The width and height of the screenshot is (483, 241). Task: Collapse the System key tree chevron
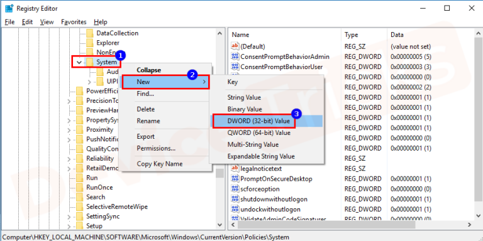pos(79,62)
